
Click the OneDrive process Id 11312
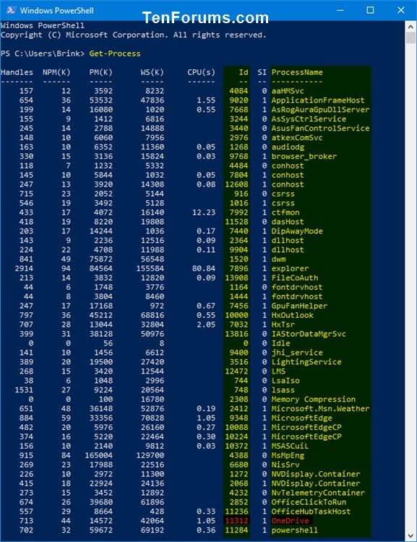click(236, 520)
